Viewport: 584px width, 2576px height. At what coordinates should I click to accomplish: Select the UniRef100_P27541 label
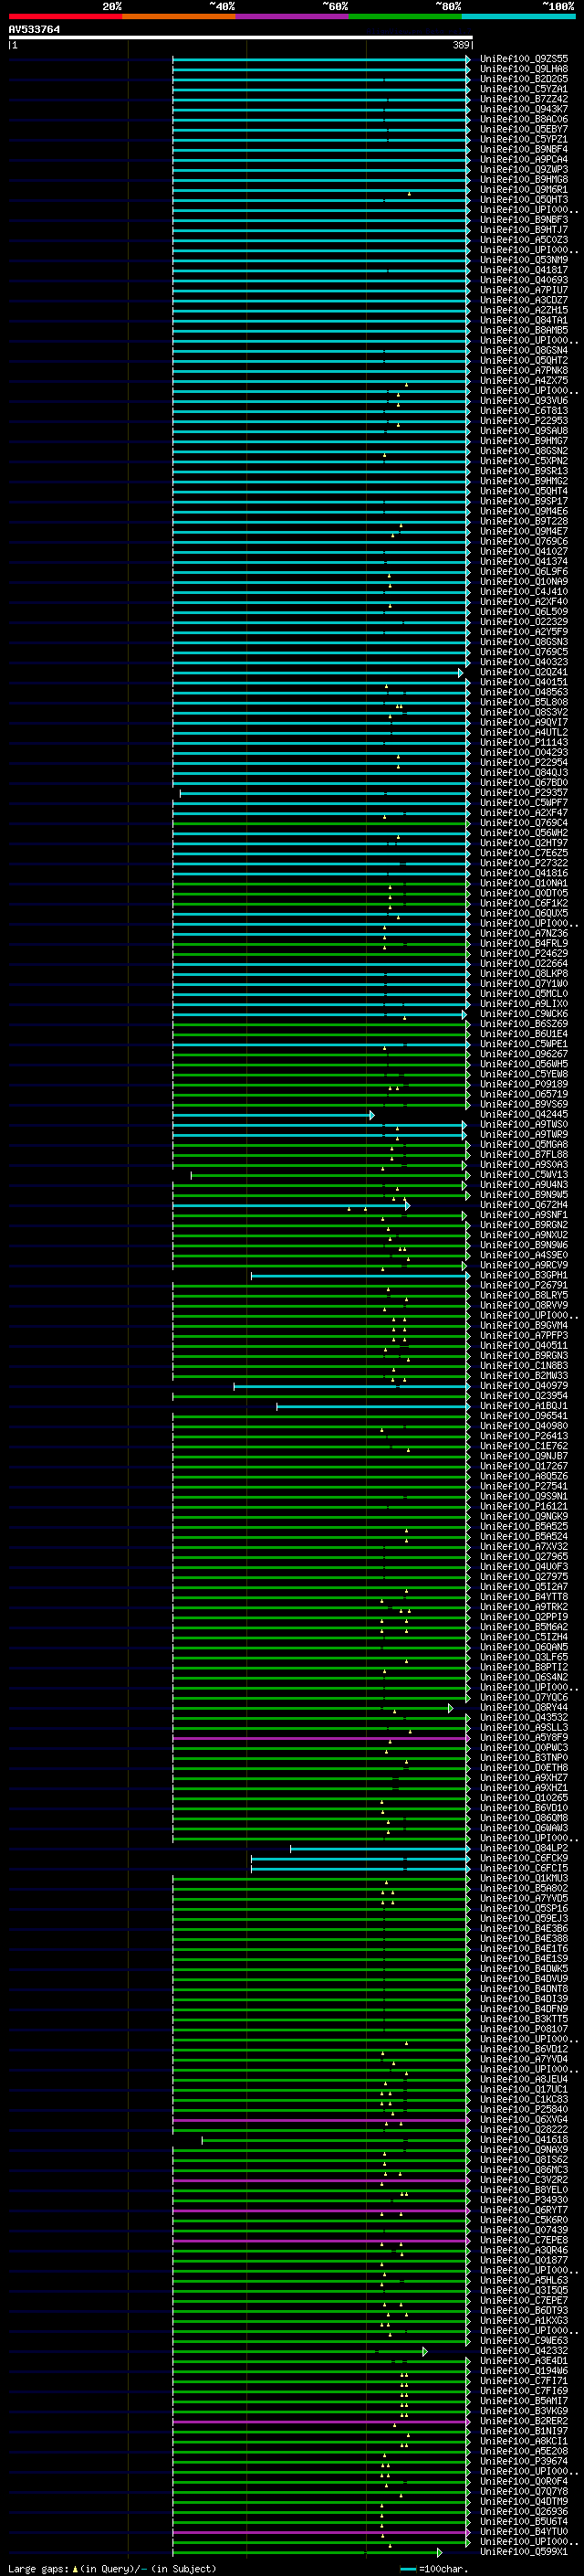point(524,1487)
